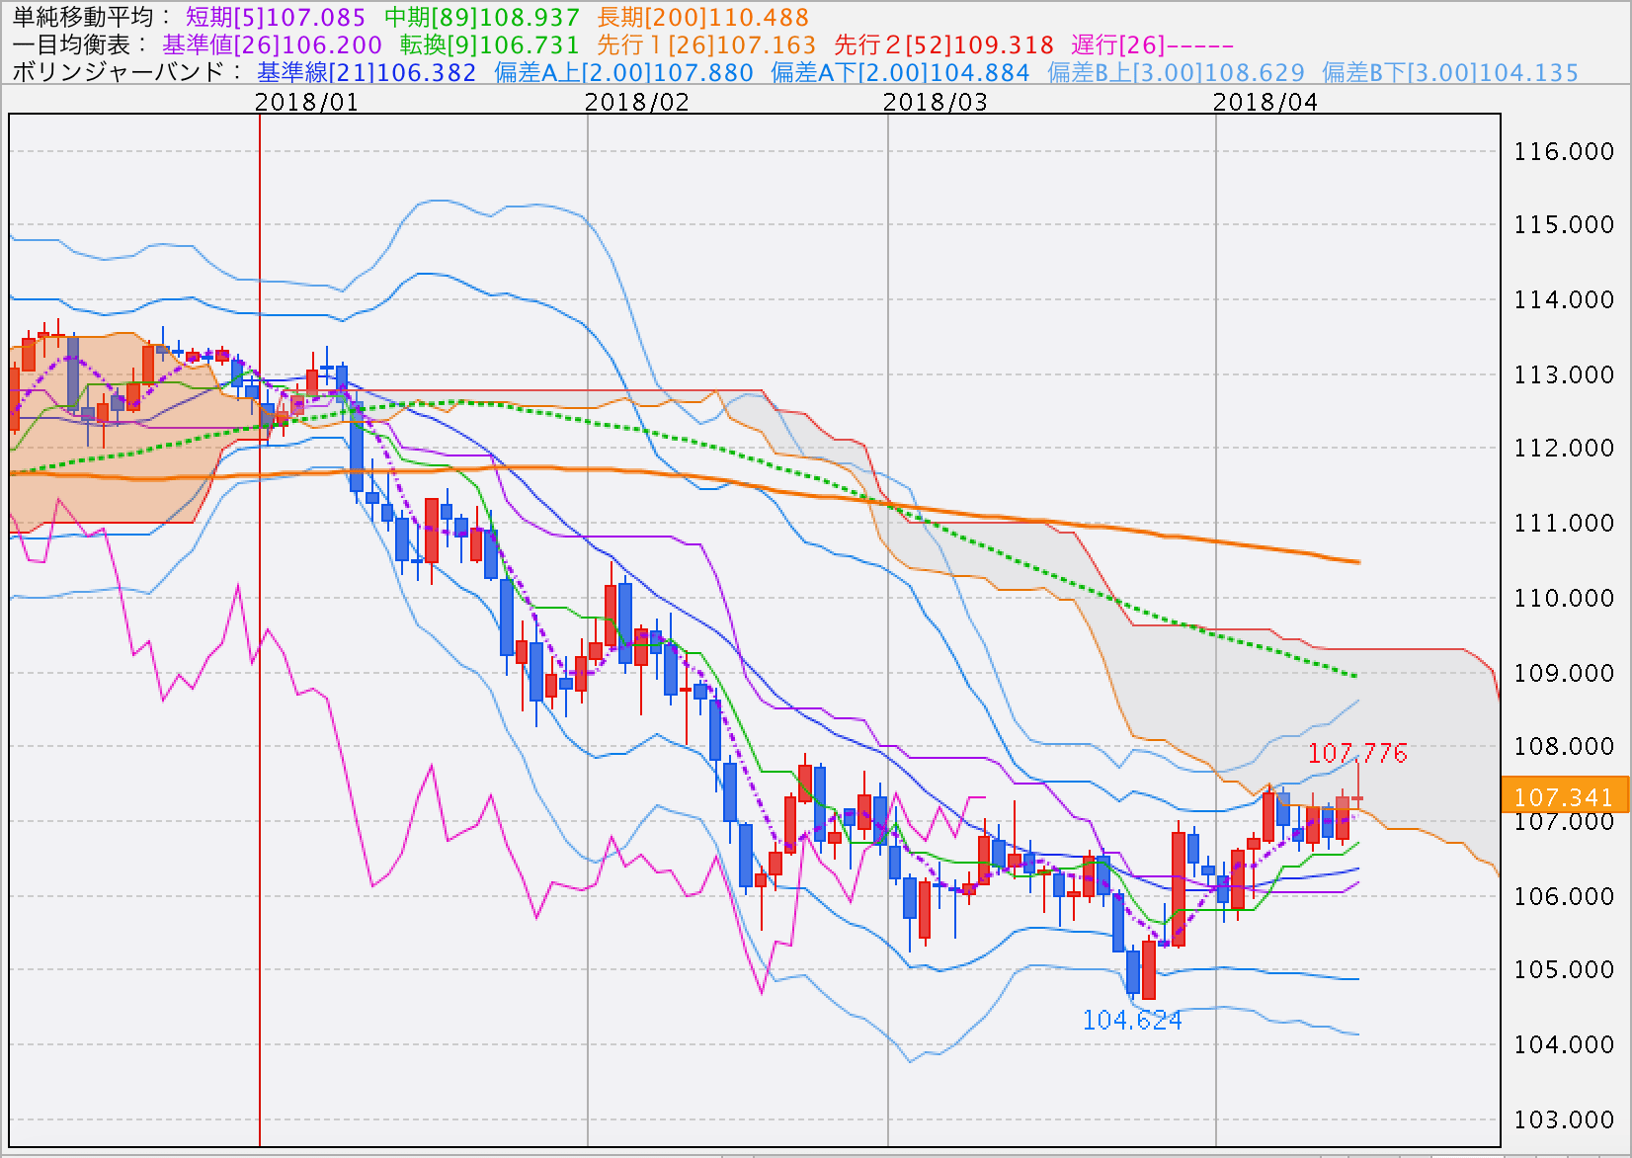1632x1158 pixels.
Task: Click lower band 偏差A下[2.00]104.884
Action: (x=900, y=72)
